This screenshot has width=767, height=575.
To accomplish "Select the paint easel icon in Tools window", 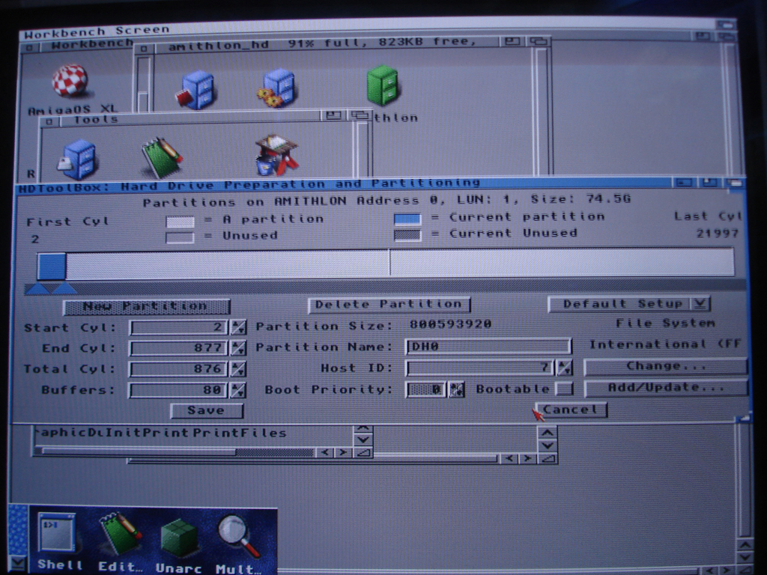I will point(276,154).
